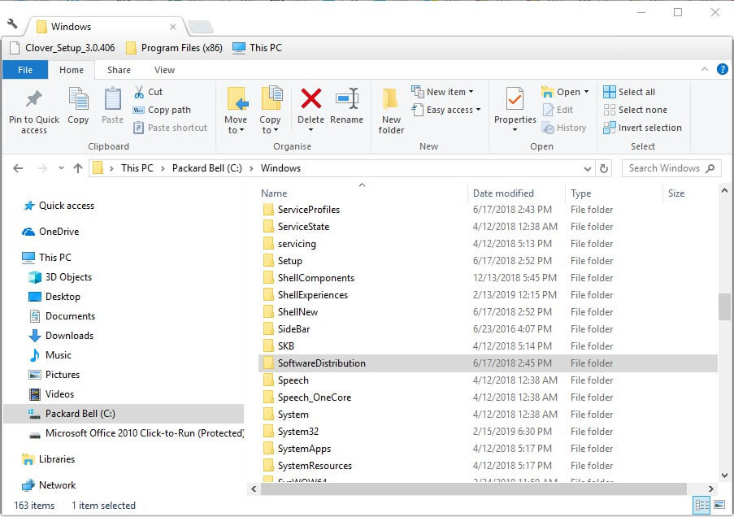Click Select all
Viewport: 734px width, 517px height.
pyautogui.click(x=629, y=92)
